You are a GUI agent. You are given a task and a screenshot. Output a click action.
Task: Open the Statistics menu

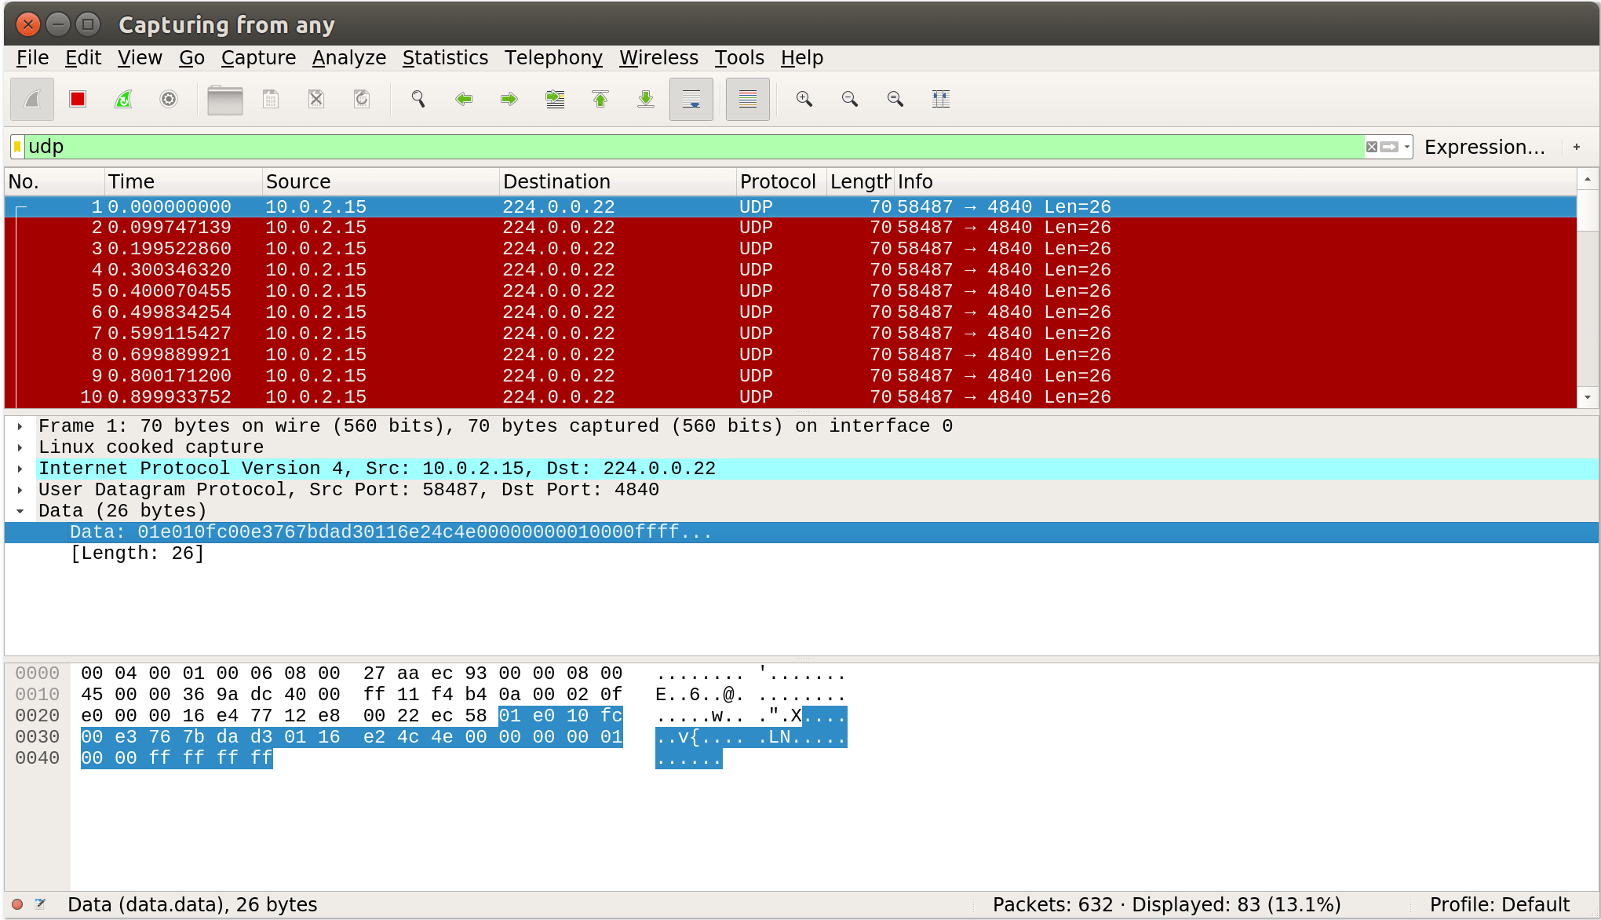[445, 57]
